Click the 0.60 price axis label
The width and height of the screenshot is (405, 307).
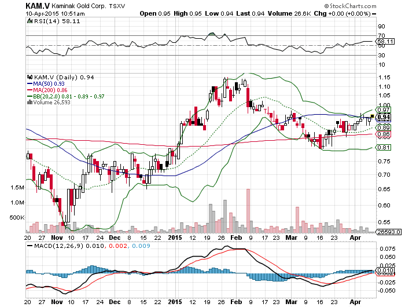point(384,206)
